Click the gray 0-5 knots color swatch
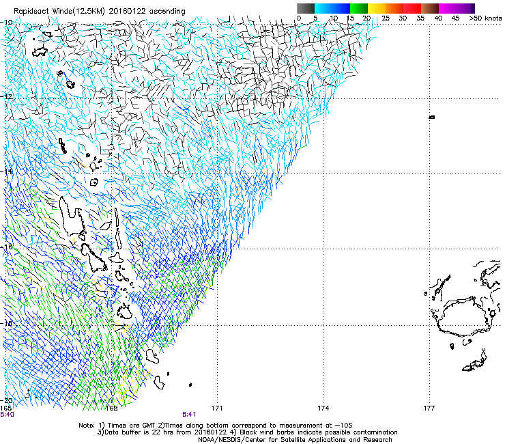The image size is (505, 444). (306, 8)
